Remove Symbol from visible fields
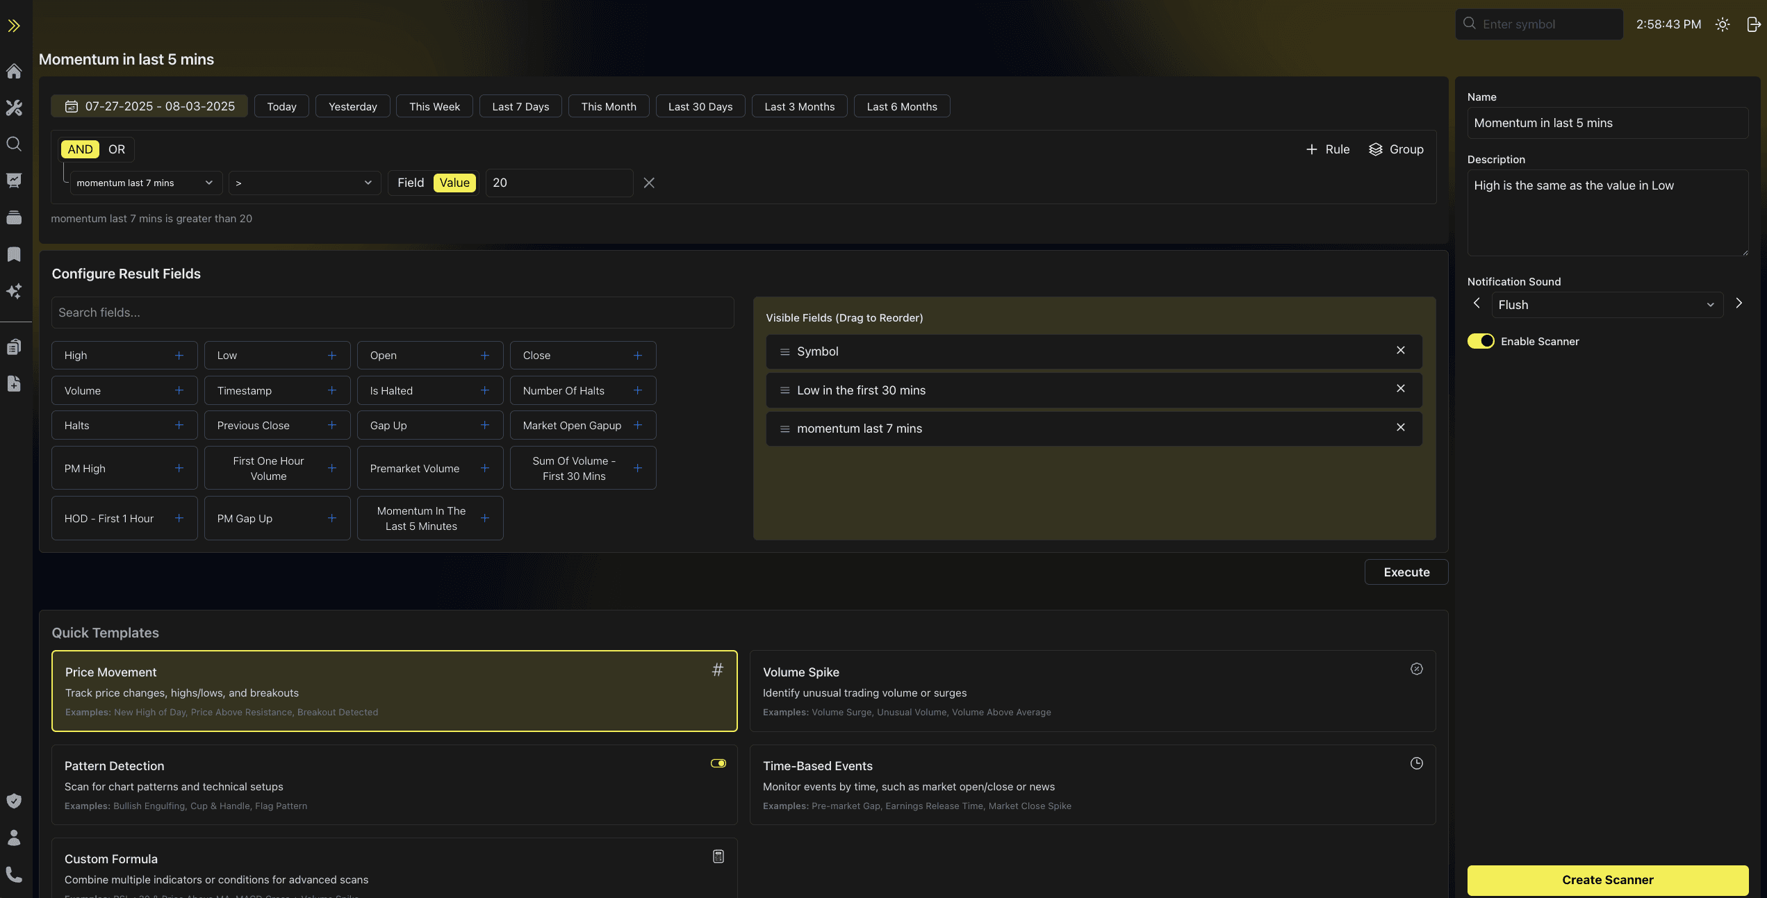1767x898 pixels. click(x=1400, y=351)
